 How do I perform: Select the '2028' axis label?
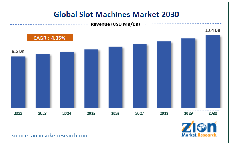click(164, 113)
